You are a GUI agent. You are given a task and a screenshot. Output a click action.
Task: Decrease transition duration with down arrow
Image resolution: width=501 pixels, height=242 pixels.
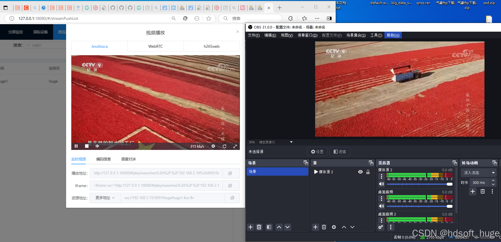coord(493,184)
